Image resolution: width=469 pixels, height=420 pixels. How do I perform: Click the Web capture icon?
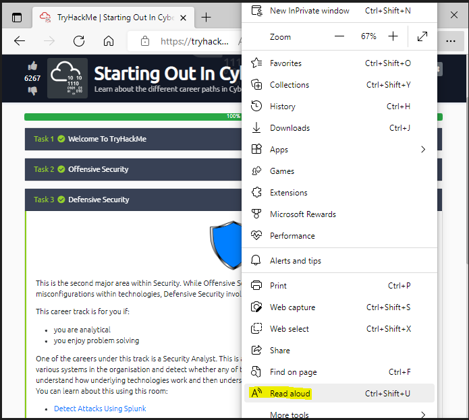(256, 307)
